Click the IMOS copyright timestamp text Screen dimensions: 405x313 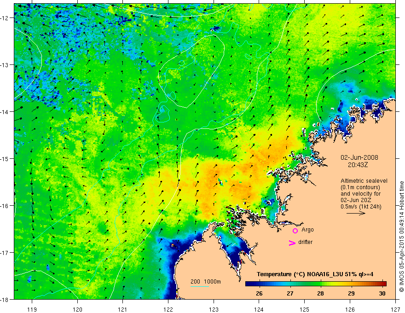tap(401, 237)
